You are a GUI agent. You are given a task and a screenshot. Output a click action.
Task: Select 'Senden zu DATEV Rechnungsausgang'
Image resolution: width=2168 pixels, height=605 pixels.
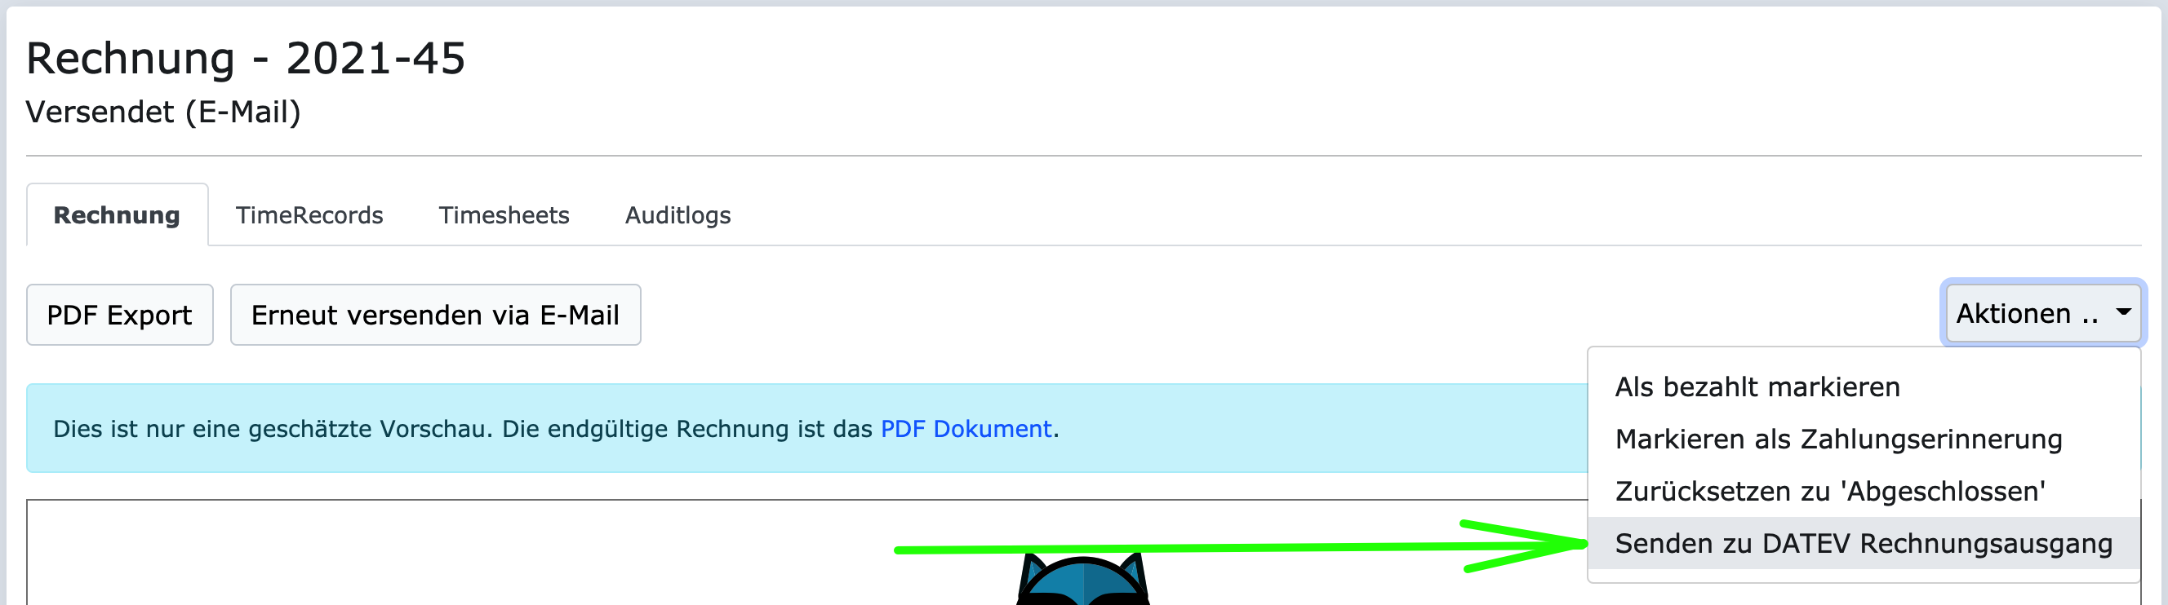coord(1864,543)
